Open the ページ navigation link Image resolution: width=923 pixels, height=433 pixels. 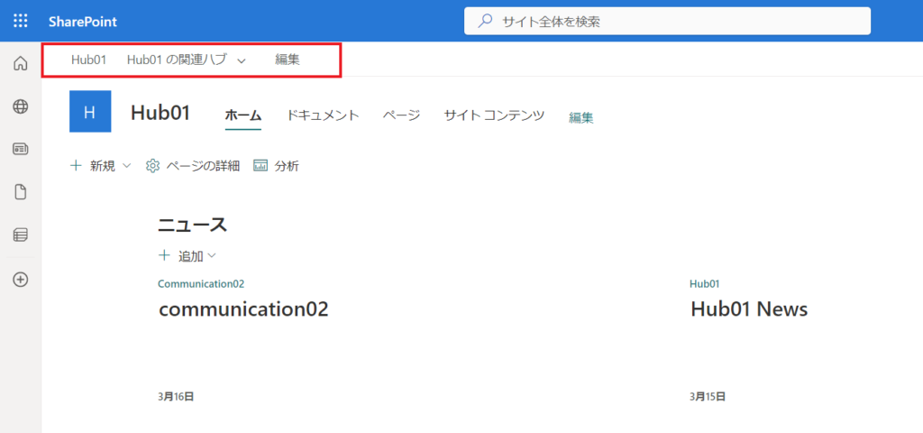click(401, 115)
